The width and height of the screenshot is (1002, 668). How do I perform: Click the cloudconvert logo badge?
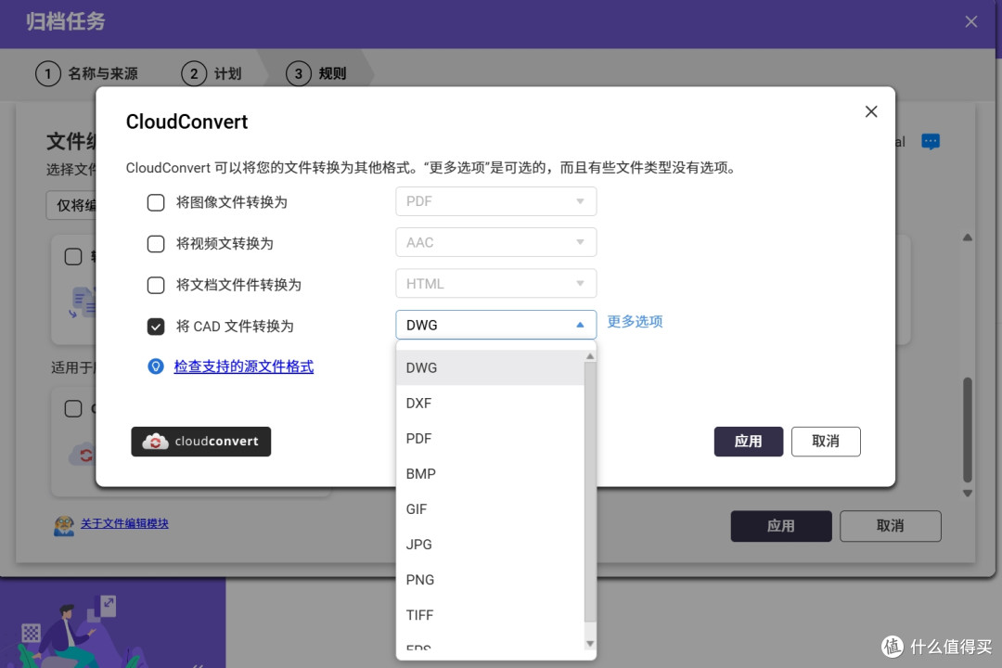pos(200,441)
